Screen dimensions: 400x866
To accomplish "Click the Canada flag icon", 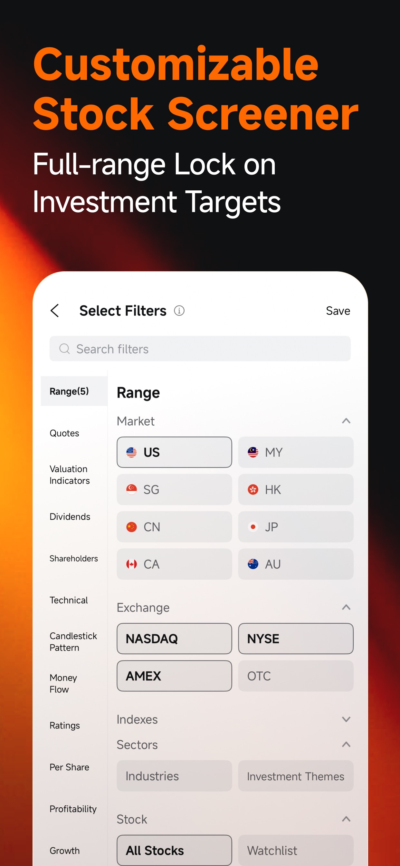I will (x=131, y=564).
